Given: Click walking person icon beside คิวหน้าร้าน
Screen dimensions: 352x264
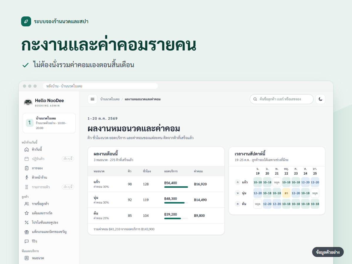Looking at the screenshot, I should point(27,177).
